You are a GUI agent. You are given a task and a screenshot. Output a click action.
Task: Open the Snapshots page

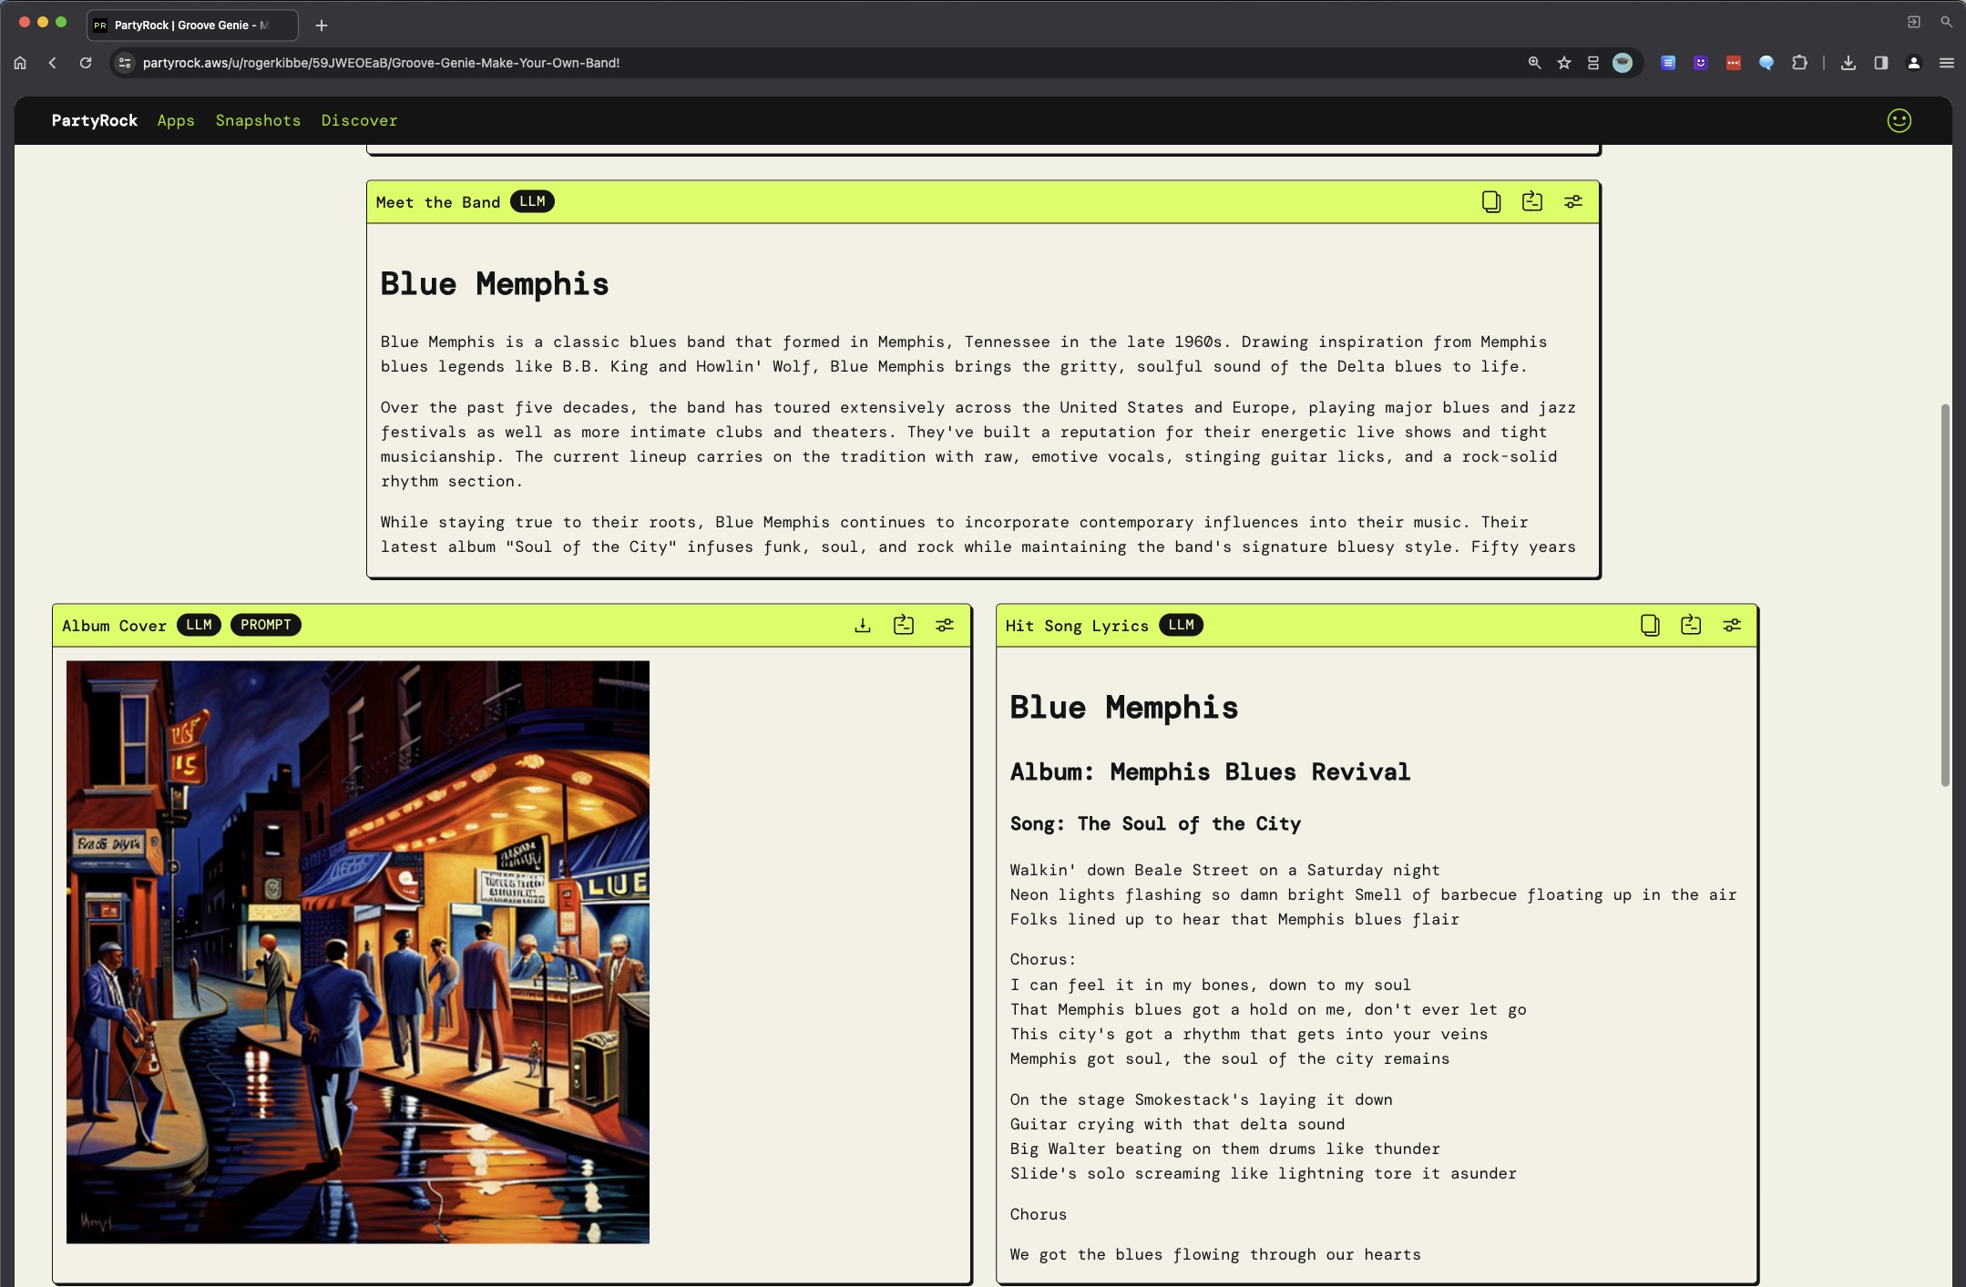(258, 120)
